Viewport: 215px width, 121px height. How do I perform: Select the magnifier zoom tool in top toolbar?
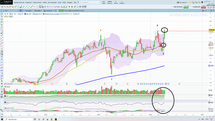click(x=5, y=7)
